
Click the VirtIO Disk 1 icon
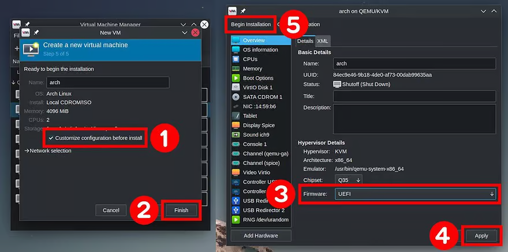236,87
